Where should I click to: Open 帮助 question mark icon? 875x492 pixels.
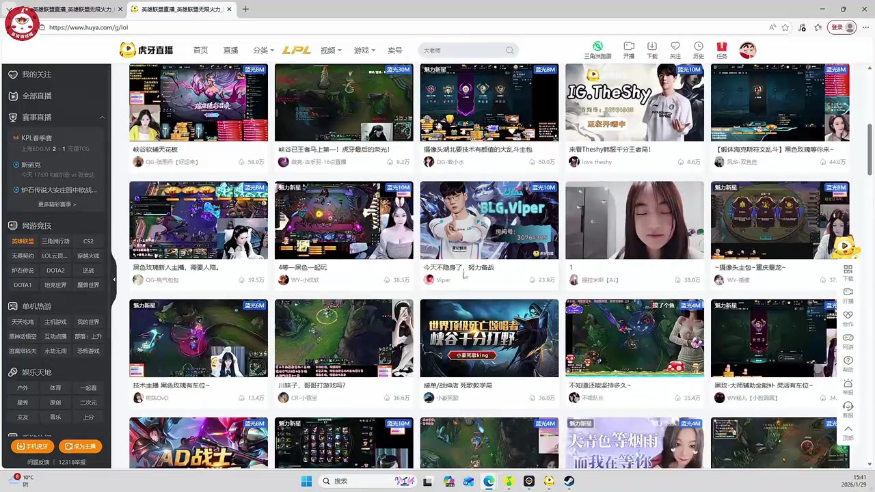click(x=848, y=361)
